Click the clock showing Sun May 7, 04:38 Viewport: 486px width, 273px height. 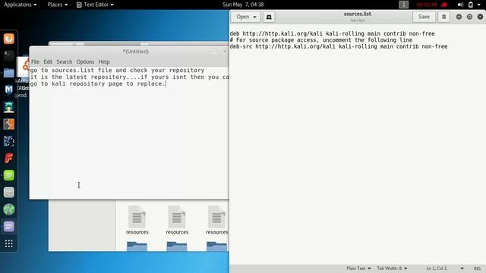pyautogui.click(x=243, y=5)
